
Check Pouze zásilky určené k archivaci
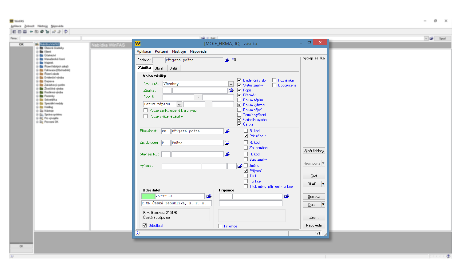pyautogui.click(x=146, y=110)
